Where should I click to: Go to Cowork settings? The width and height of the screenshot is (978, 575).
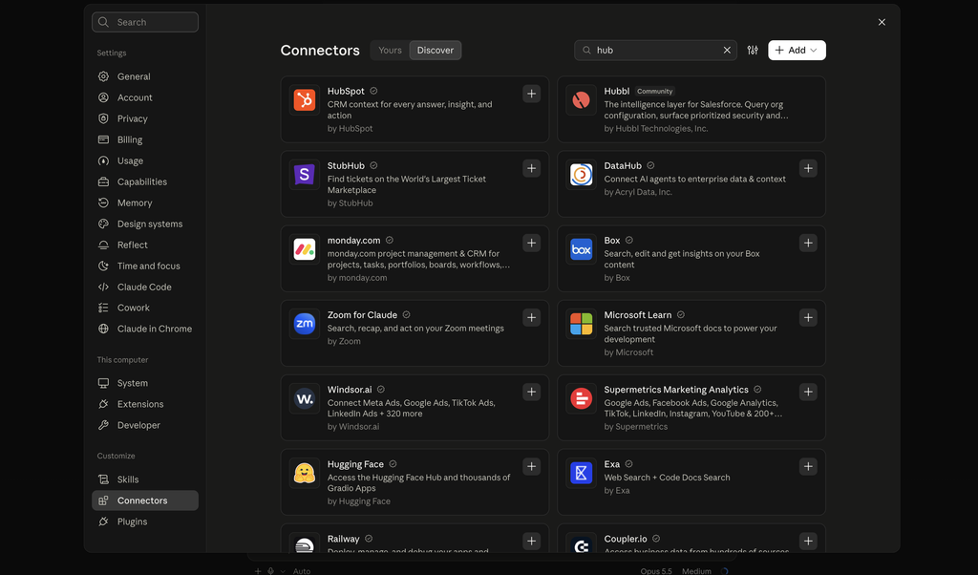tap(145, 308)
